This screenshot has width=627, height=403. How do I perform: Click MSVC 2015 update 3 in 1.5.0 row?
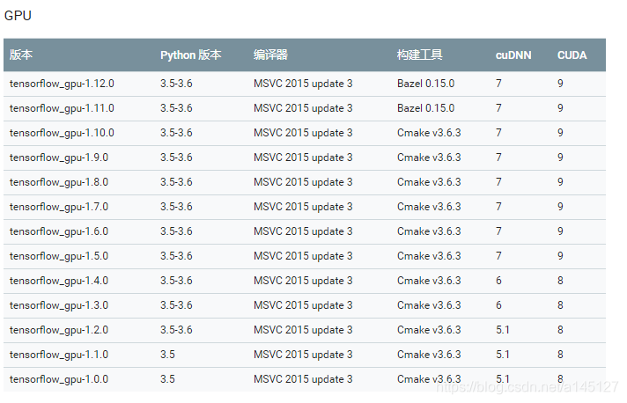pos(303,256)
